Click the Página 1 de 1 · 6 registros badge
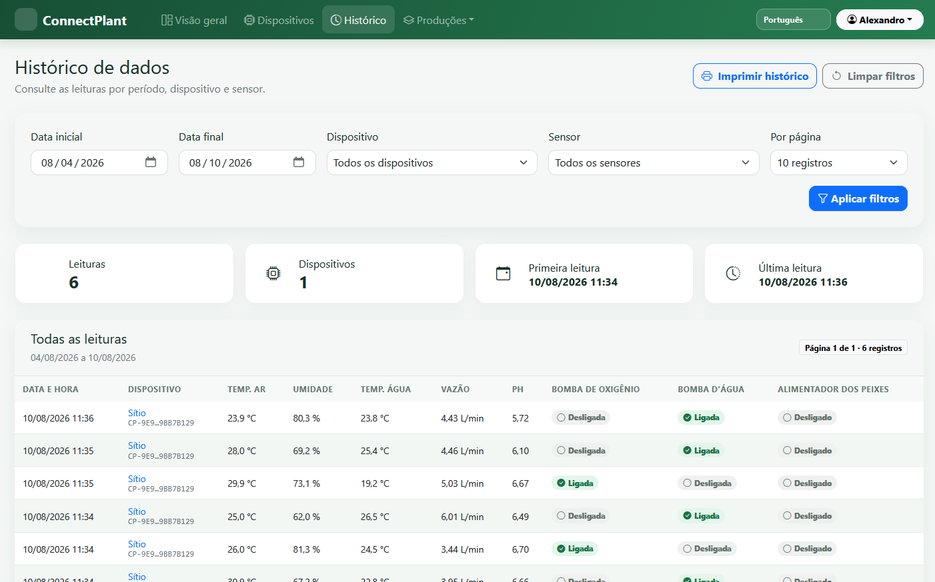The width and height of the screenshot is (935, 582). point(853,348)
